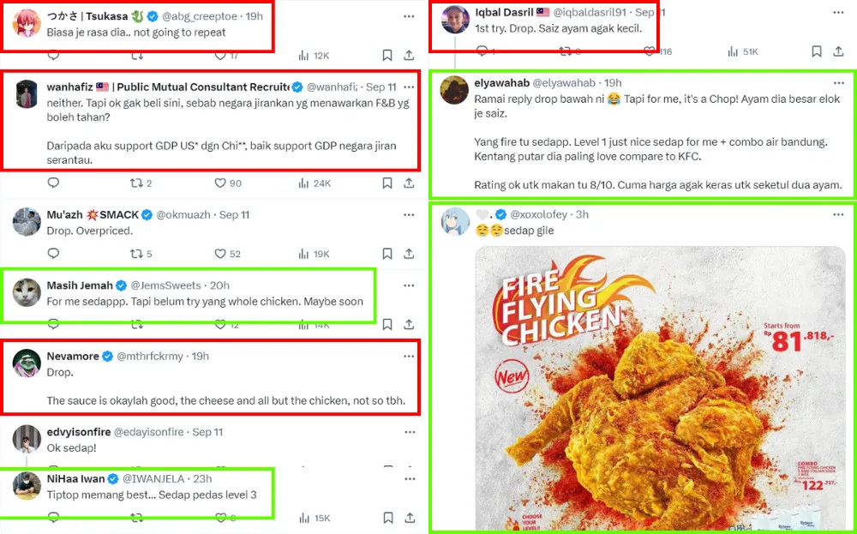Share Iqbal Dasril's tweet
857x534 pixels.
tap(838, 51)
